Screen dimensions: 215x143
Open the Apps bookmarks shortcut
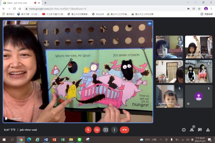tap(8, 14)
